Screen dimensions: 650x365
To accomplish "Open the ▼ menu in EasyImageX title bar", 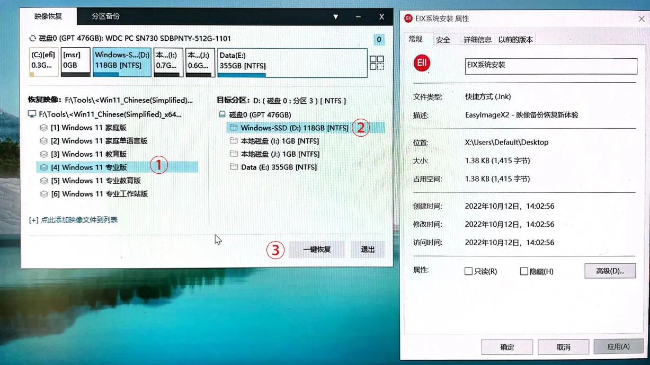I will [336, 17].
